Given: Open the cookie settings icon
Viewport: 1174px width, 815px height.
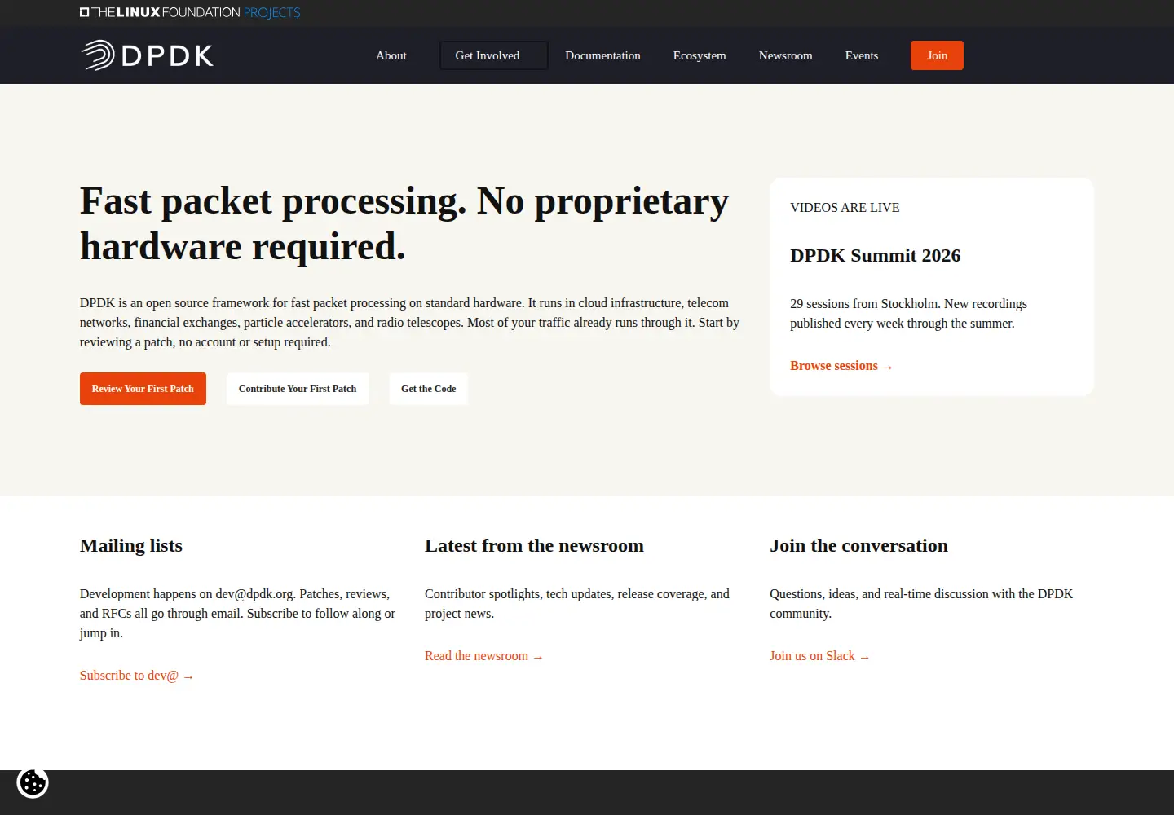Looking at the screenshot, I should (33, 782).
